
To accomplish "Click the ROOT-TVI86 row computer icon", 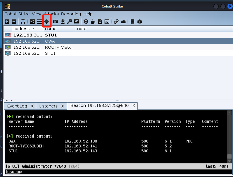I will pyautogui.click(x=8, y=47).
